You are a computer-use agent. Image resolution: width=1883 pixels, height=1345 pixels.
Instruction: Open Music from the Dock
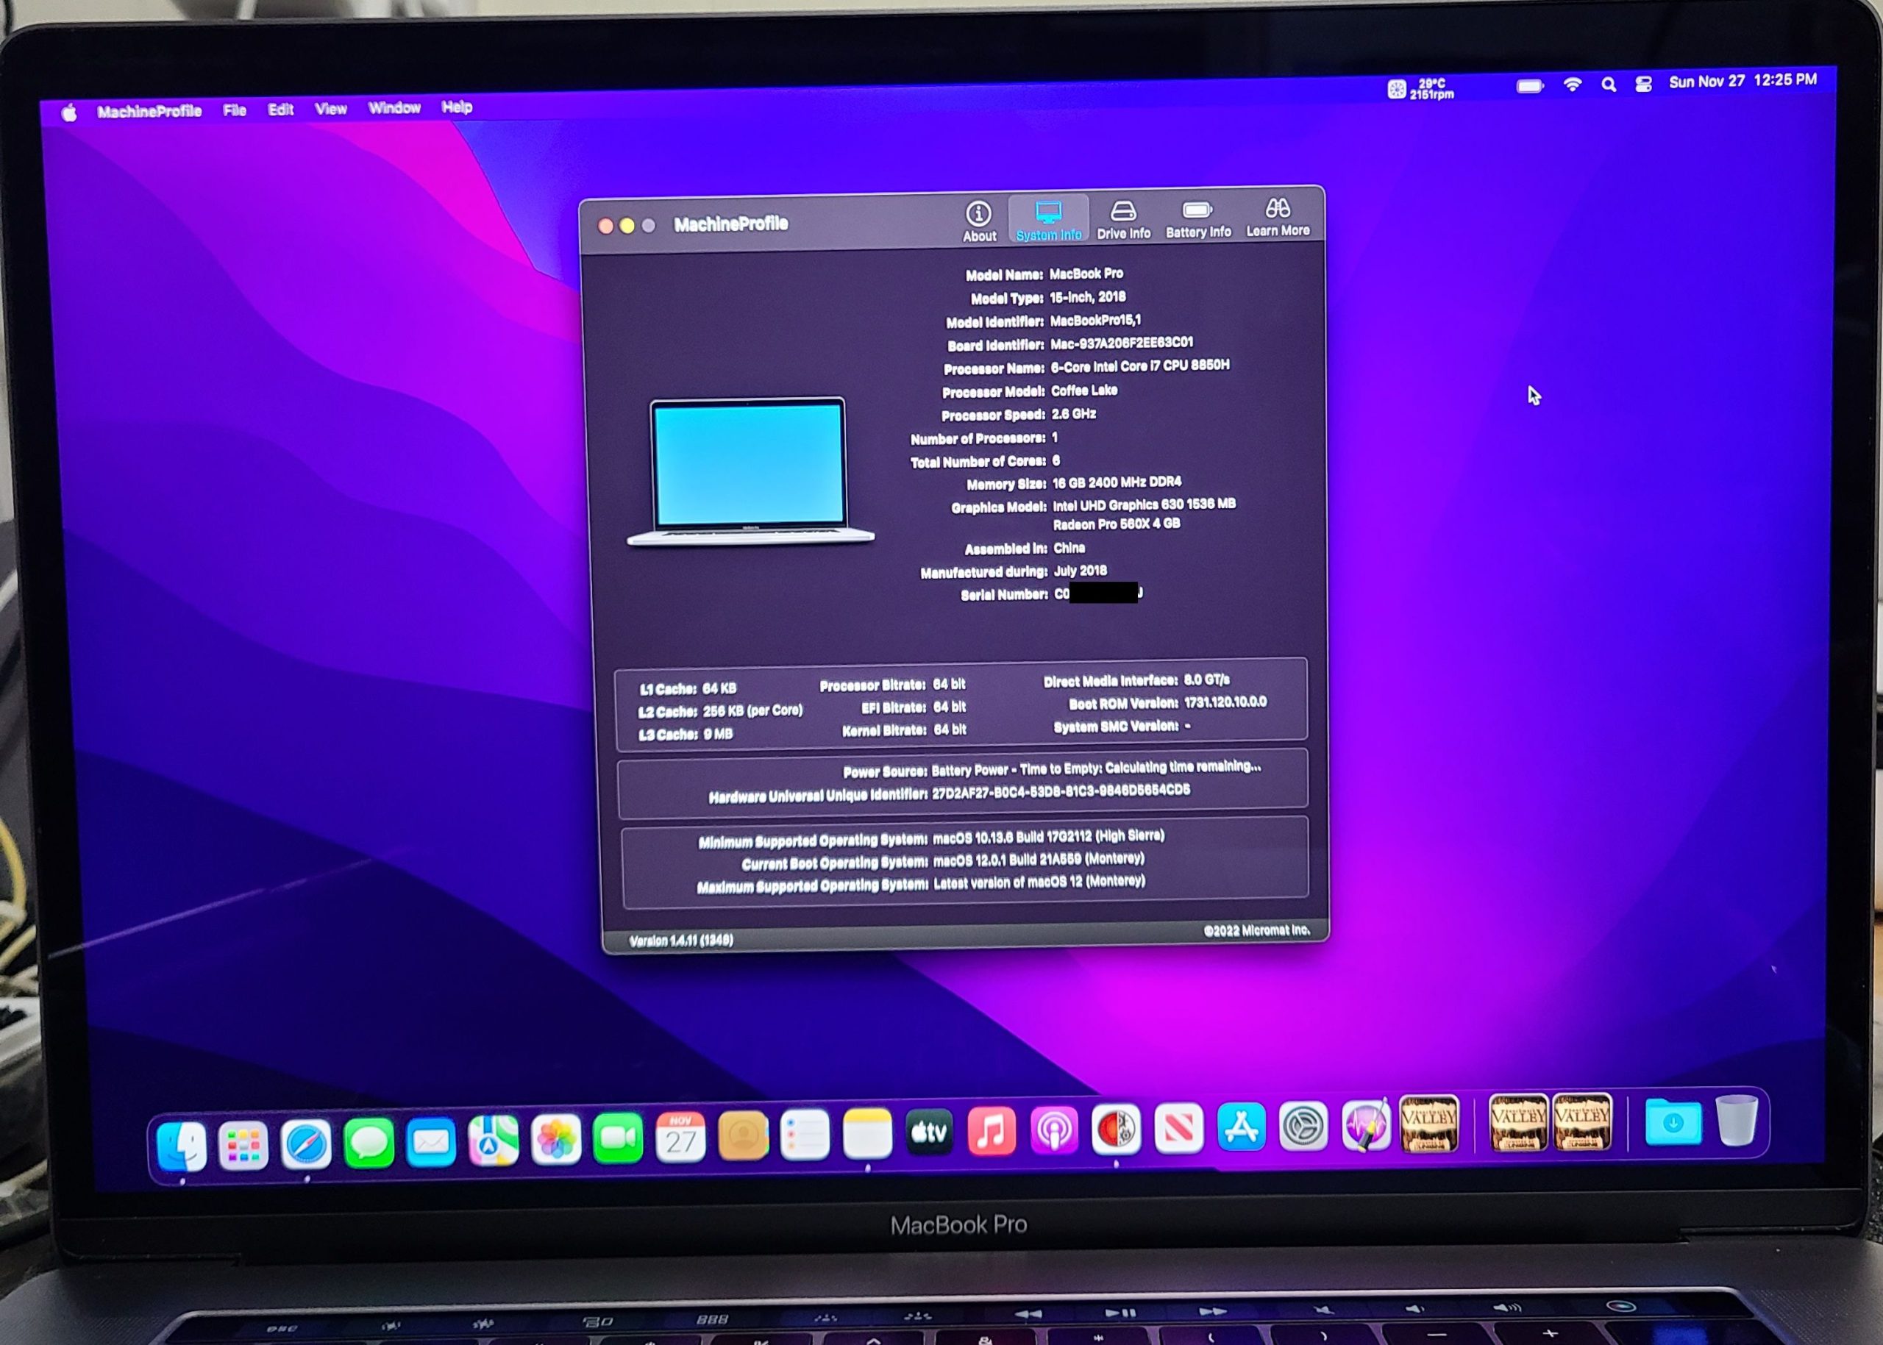[992, 1130]
